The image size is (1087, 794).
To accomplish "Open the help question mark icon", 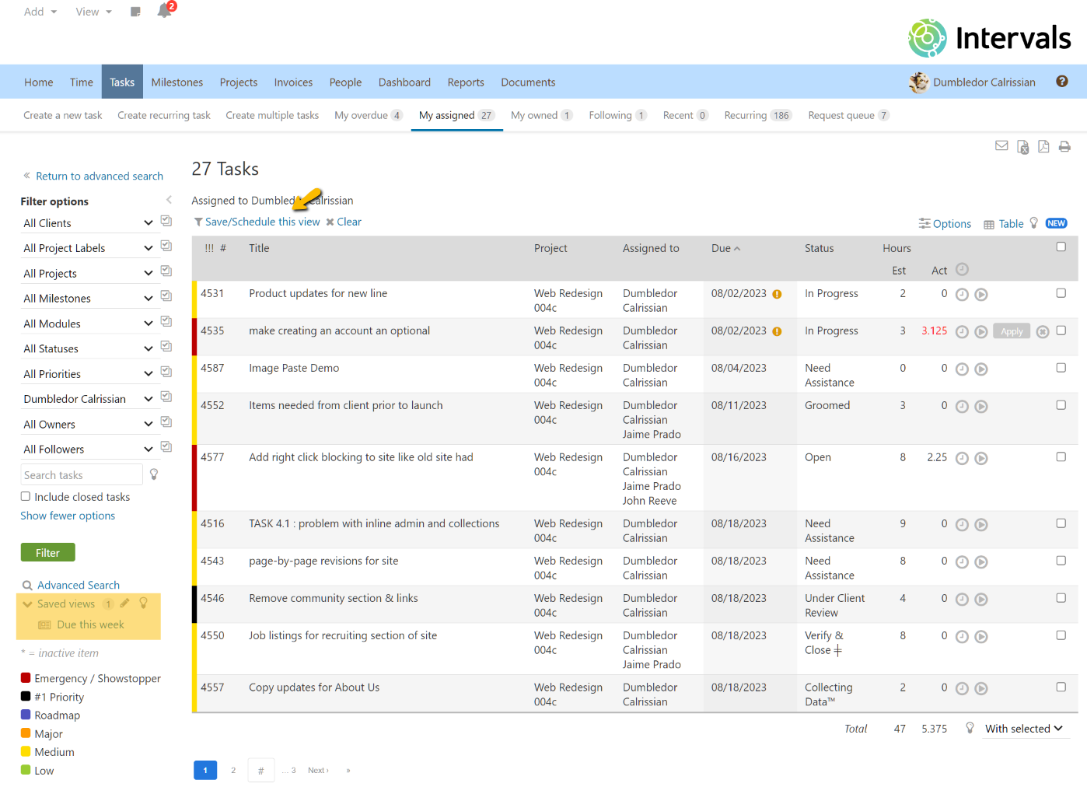I will [1061, 82].
